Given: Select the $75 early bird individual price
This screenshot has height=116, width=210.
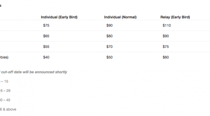Looking at the screenshot, I should pos(46,25).
